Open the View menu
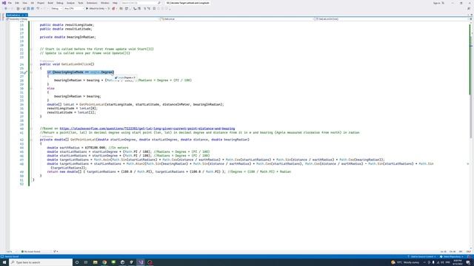Screen dimensions: 474x266 point(24,3)
